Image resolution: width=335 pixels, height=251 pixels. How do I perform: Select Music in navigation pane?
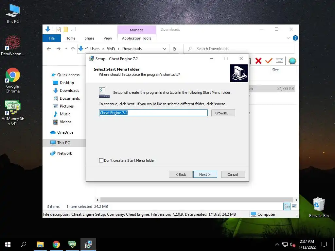[x=62, y=114]
